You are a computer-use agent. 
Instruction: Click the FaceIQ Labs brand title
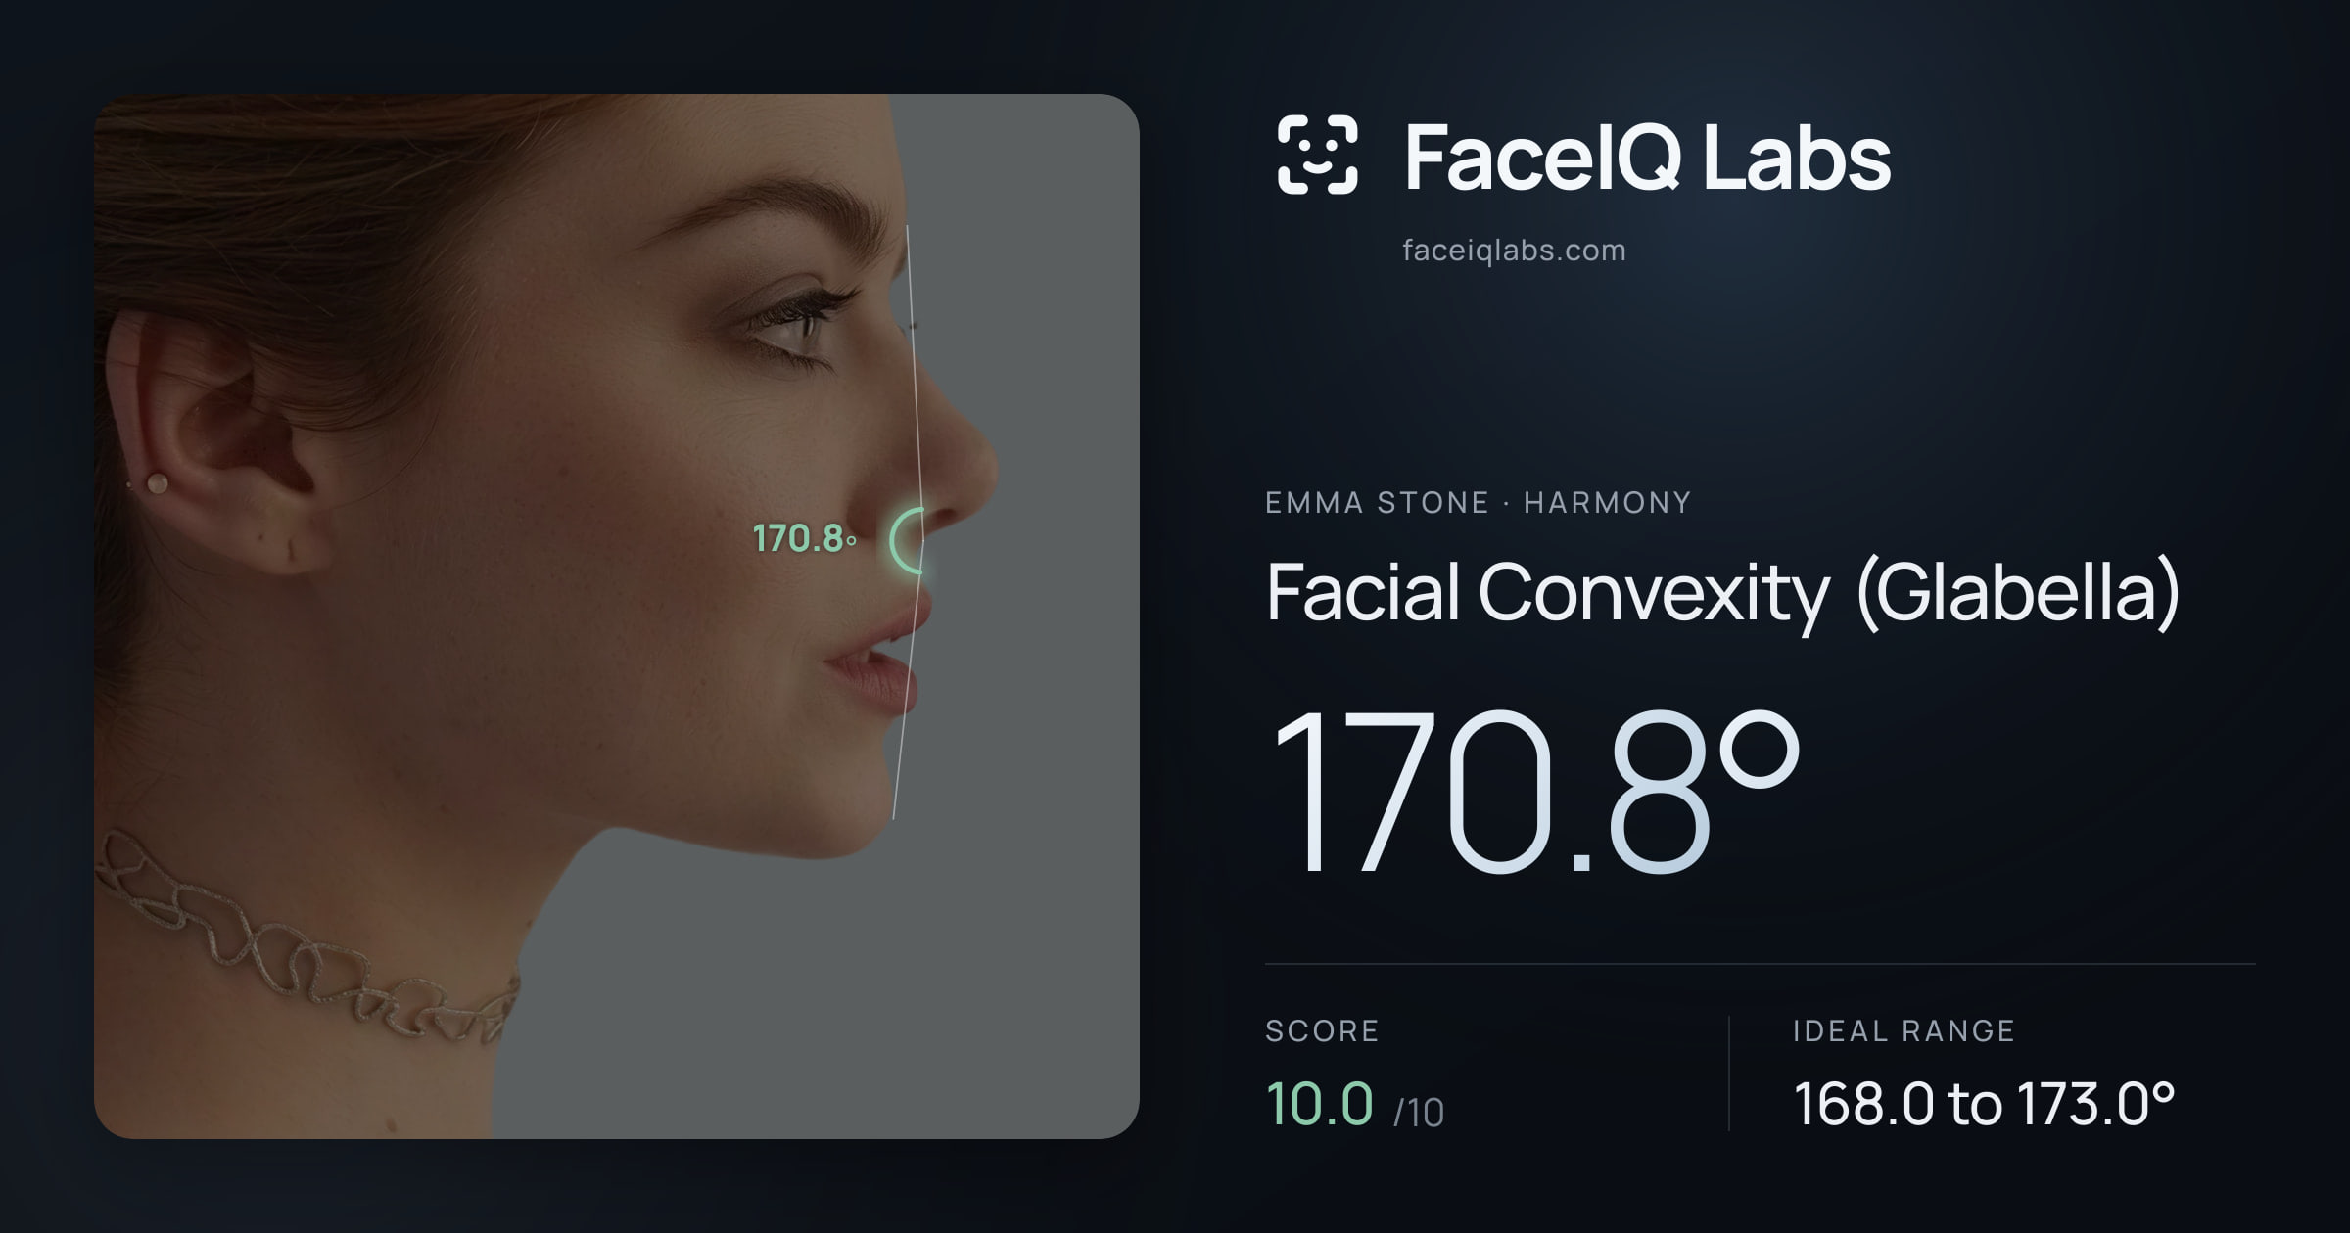tap(1647, 157)
